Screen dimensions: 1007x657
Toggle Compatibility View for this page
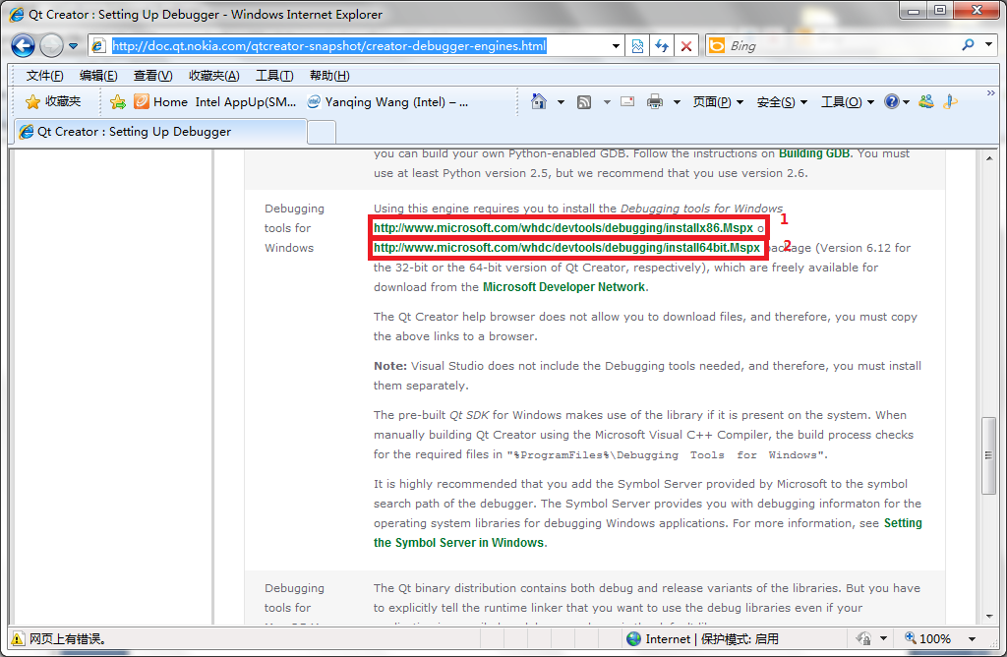(x=637, y=45)
